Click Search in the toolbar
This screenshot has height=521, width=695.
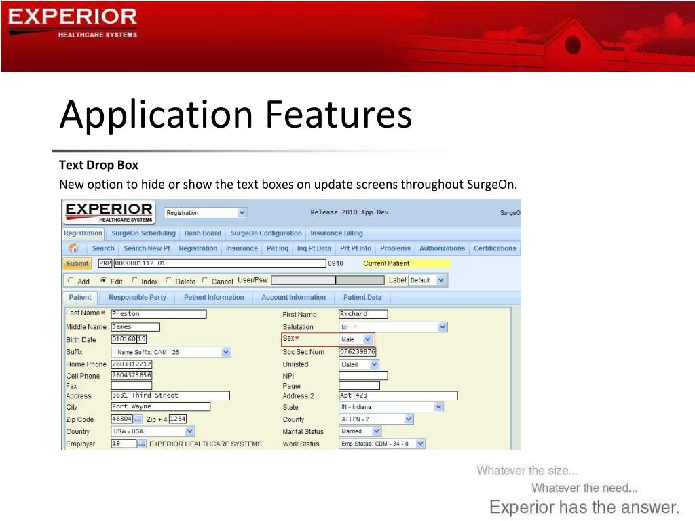pyautogui.click(x=103, y=248)
